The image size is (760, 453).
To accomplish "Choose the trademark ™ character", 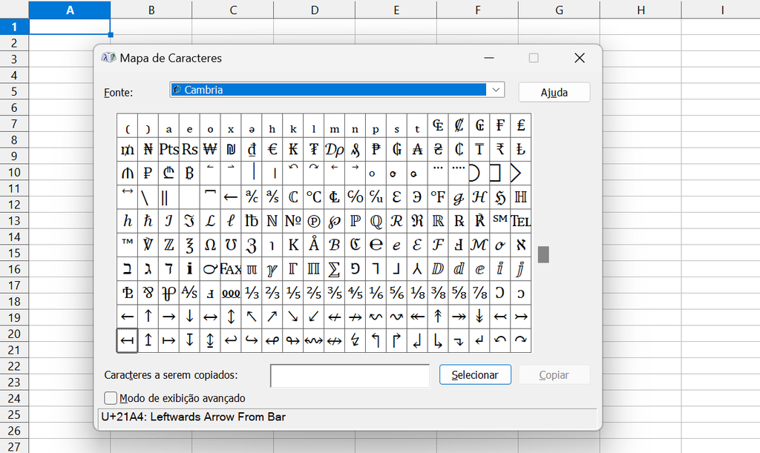I will [128, 245].
